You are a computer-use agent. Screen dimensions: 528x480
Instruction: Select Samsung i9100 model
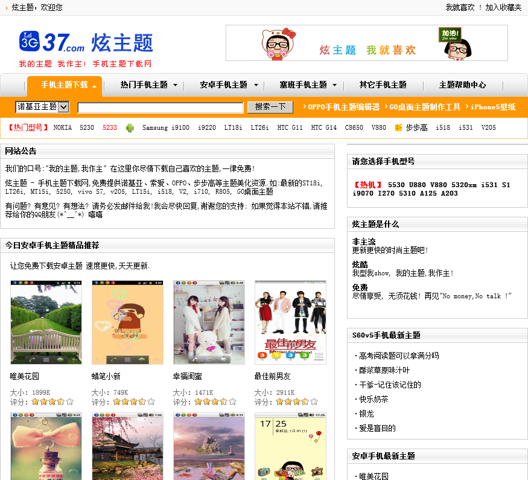(x=166, y=127)
